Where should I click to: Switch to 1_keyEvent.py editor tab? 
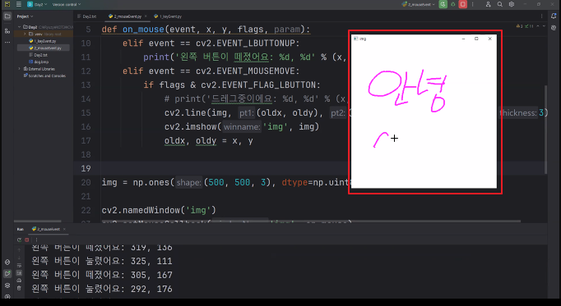point(168,16)
